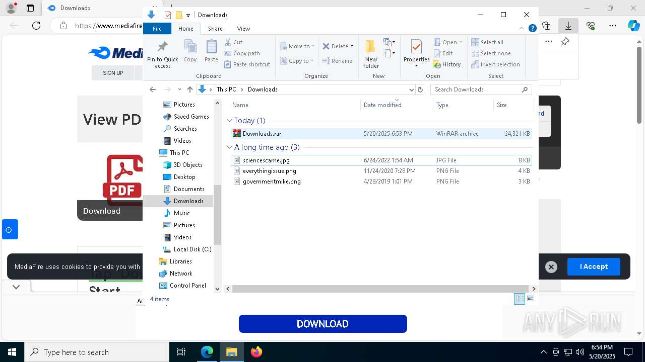Reload the MediaFire page in Edge
The height and width of the screenshot is (362, 645).
click(x=36, y=26)
